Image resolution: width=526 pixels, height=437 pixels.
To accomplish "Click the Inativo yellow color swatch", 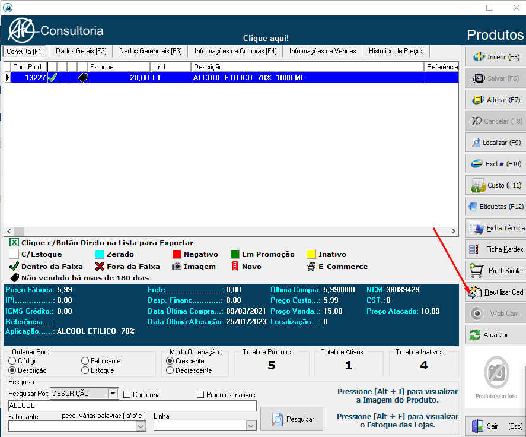I will coord(311,254).
